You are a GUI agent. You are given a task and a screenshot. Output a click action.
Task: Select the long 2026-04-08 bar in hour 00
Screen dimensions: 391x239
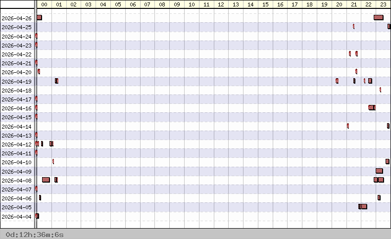point(46,180)
